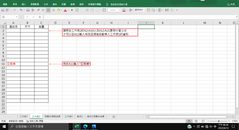The width and height of the screenshot is (239, 130).
Task: Click the thick outside border icon
Action: [104, 10]
